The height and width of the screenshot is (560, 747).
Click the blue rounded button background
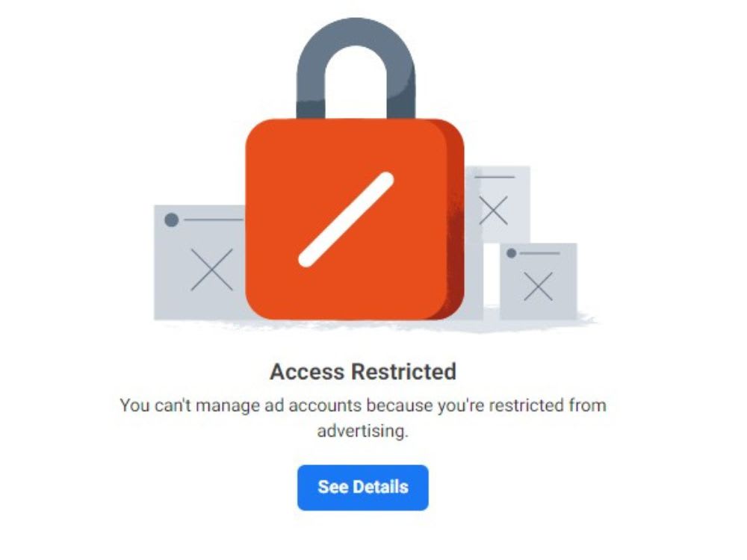click(364, 487)
